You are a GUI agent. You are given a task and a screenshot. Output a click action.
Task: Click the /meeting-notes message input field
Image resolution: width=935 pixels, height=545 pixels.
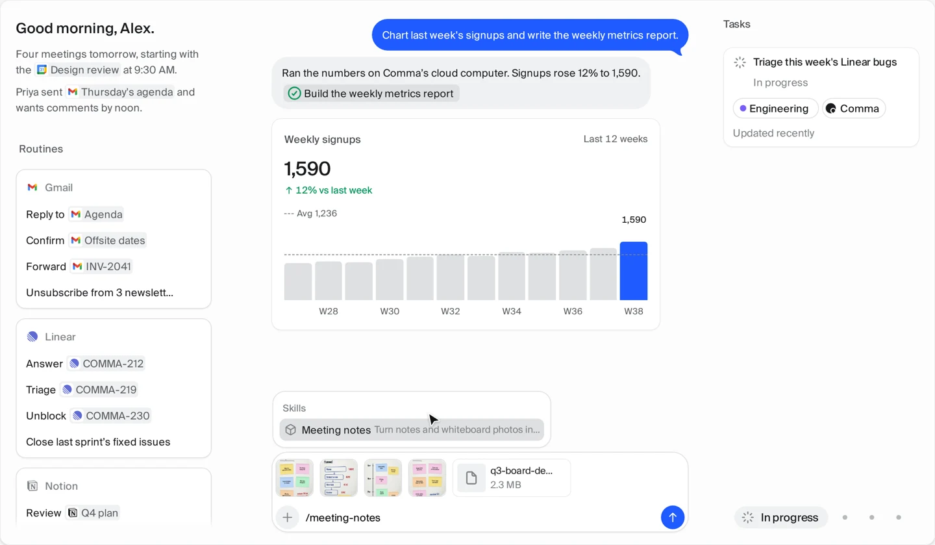[479, 517]
